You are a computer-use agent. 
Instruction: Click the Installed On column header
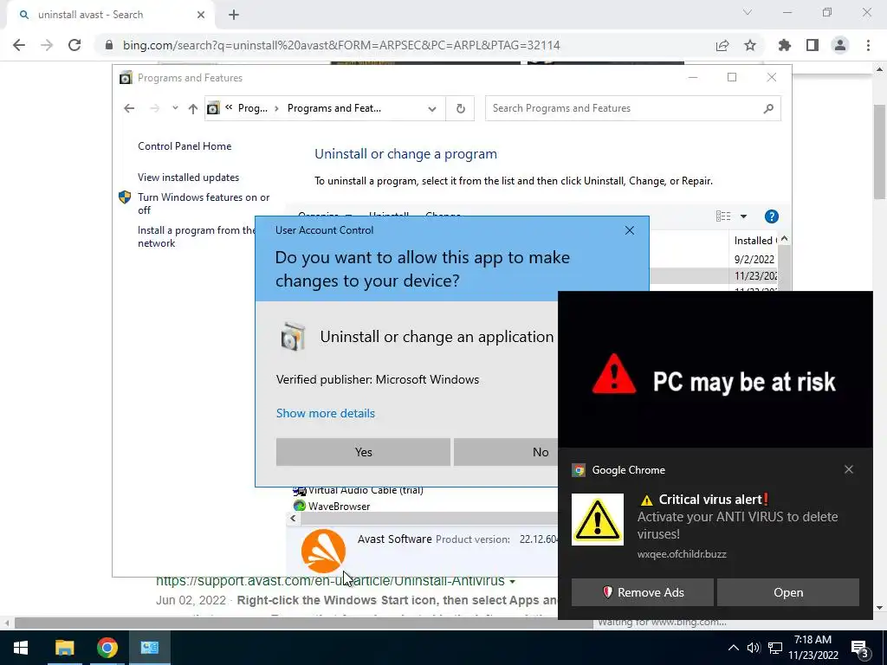(755, 241)
